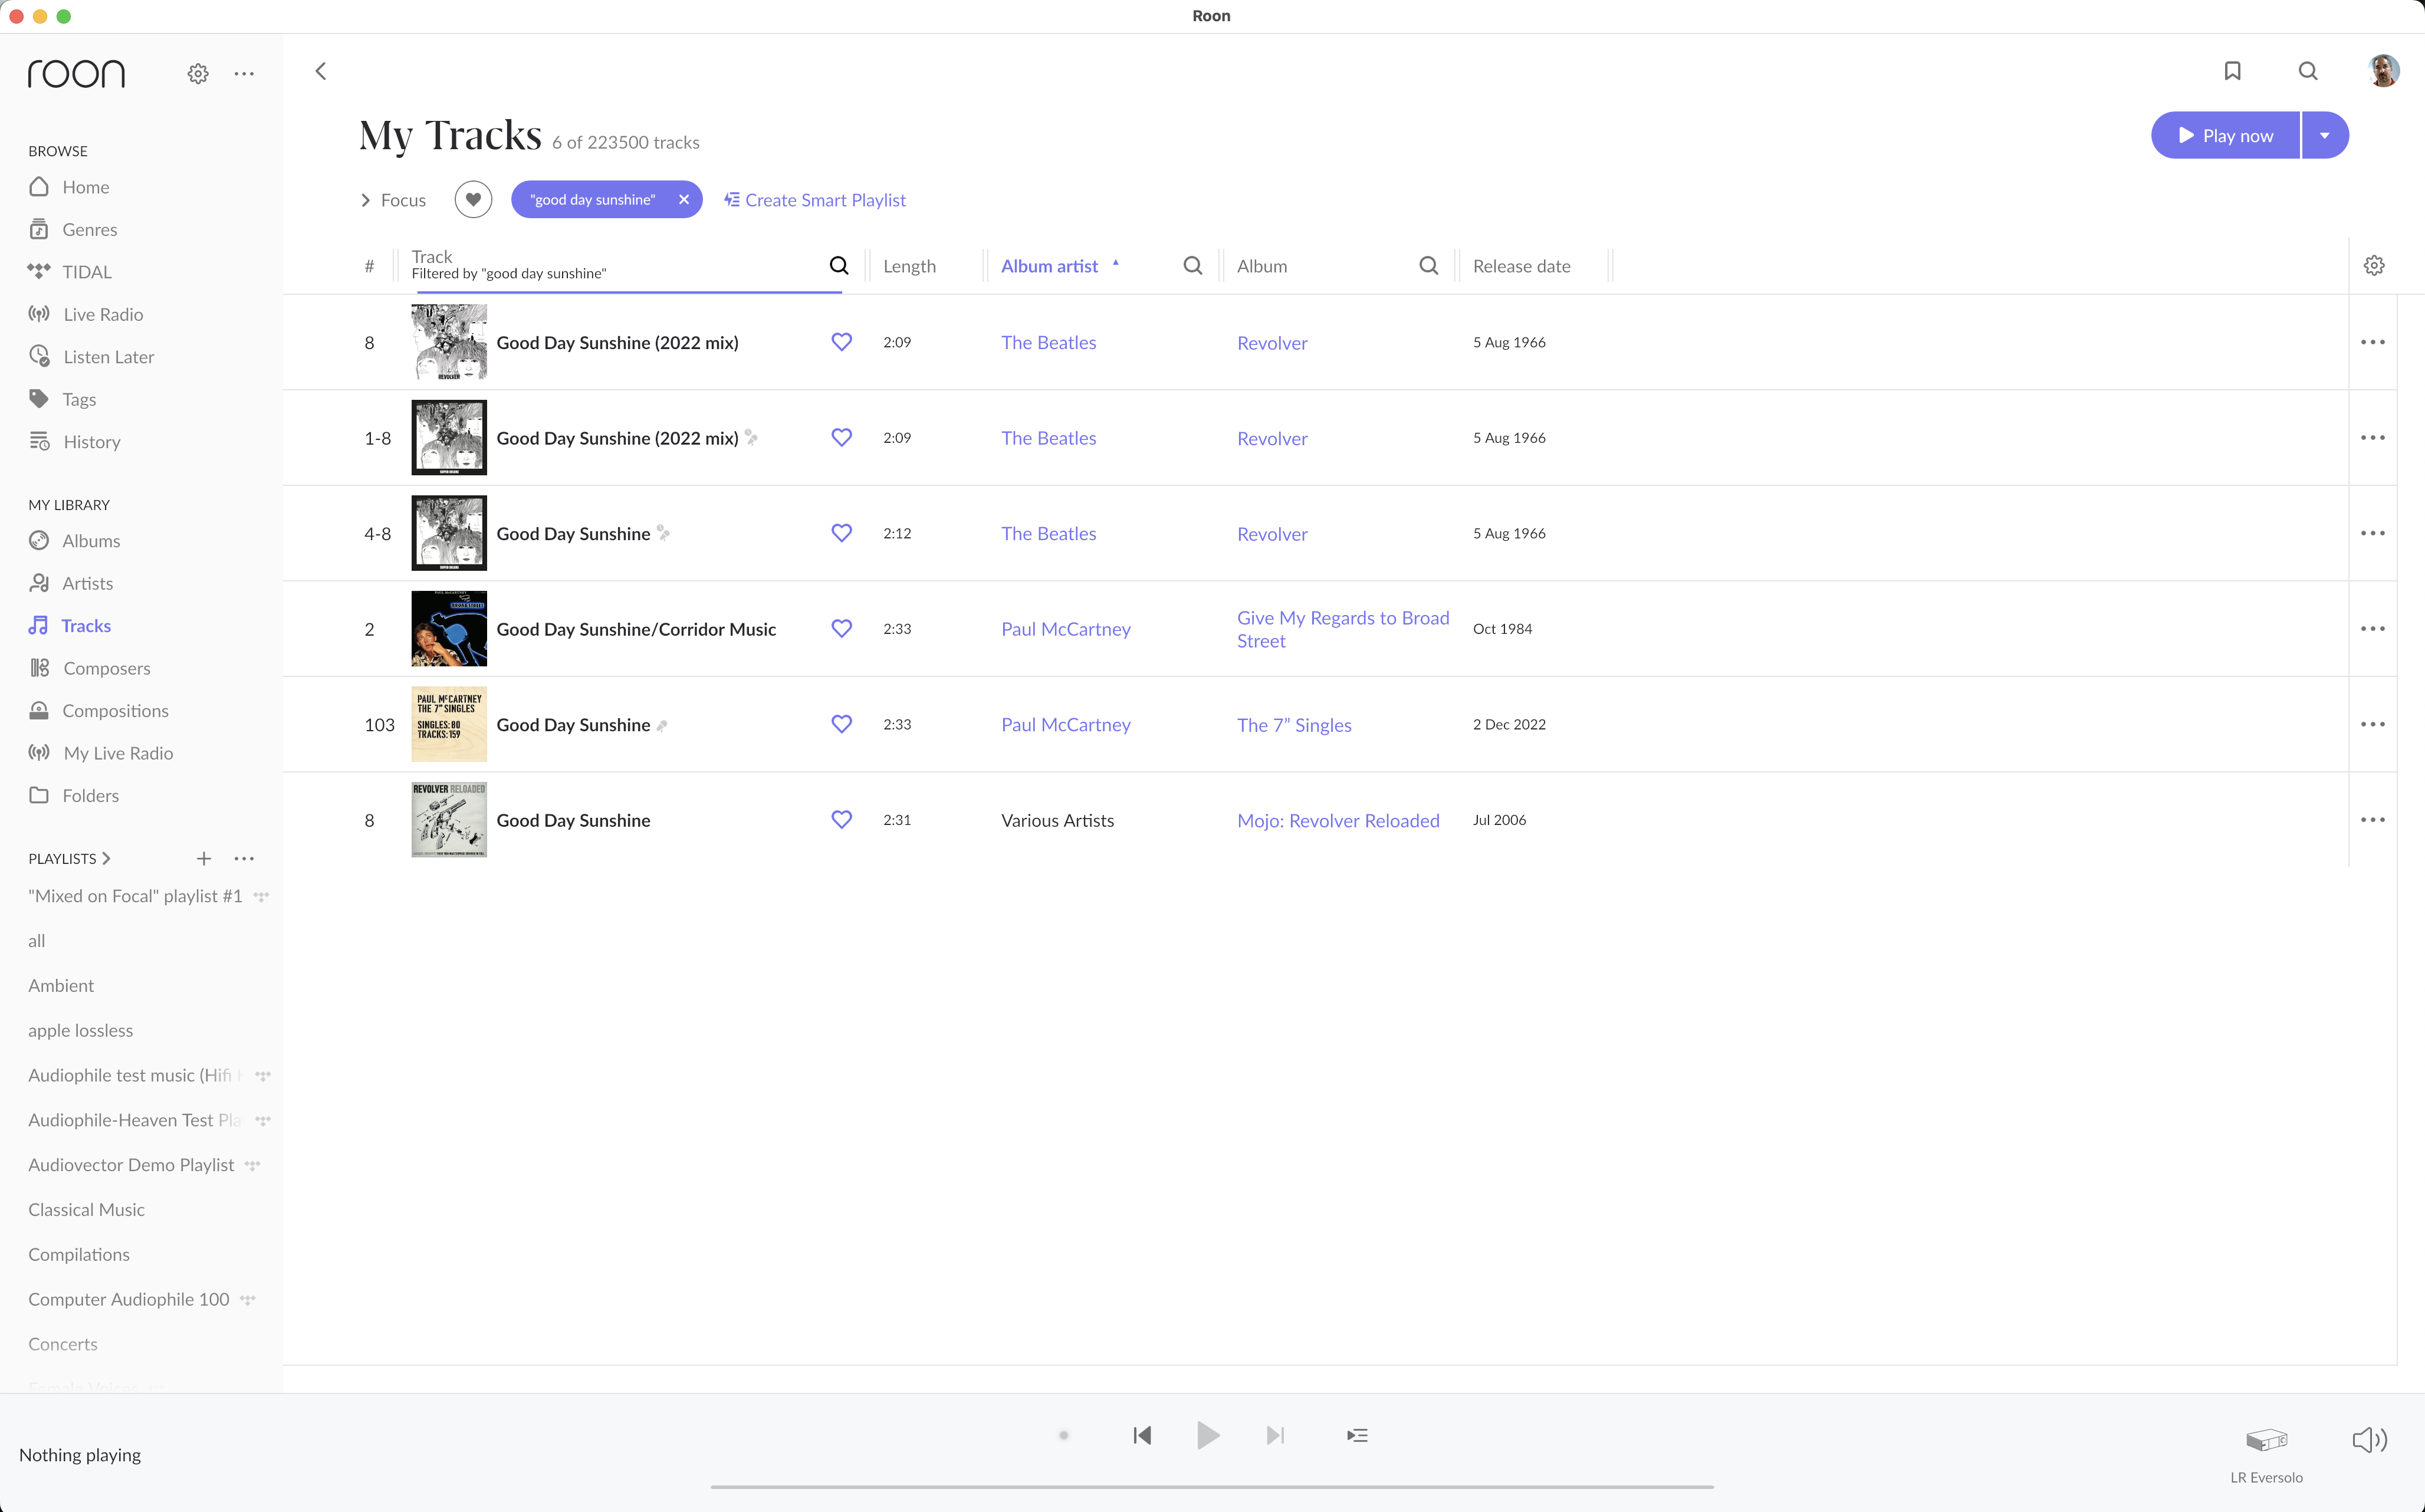Viewport: 2425px width, 1512px height.
Task: Open the user profile avatar
Action: [x=2384, y=71]
